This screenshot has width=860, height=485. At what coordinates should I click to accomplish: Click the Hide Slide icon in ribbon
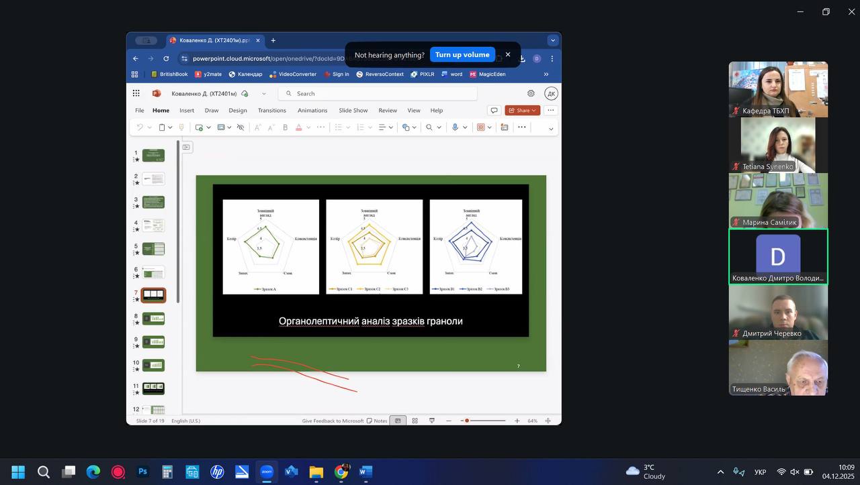pyautogui.click(x=241, y=127)
